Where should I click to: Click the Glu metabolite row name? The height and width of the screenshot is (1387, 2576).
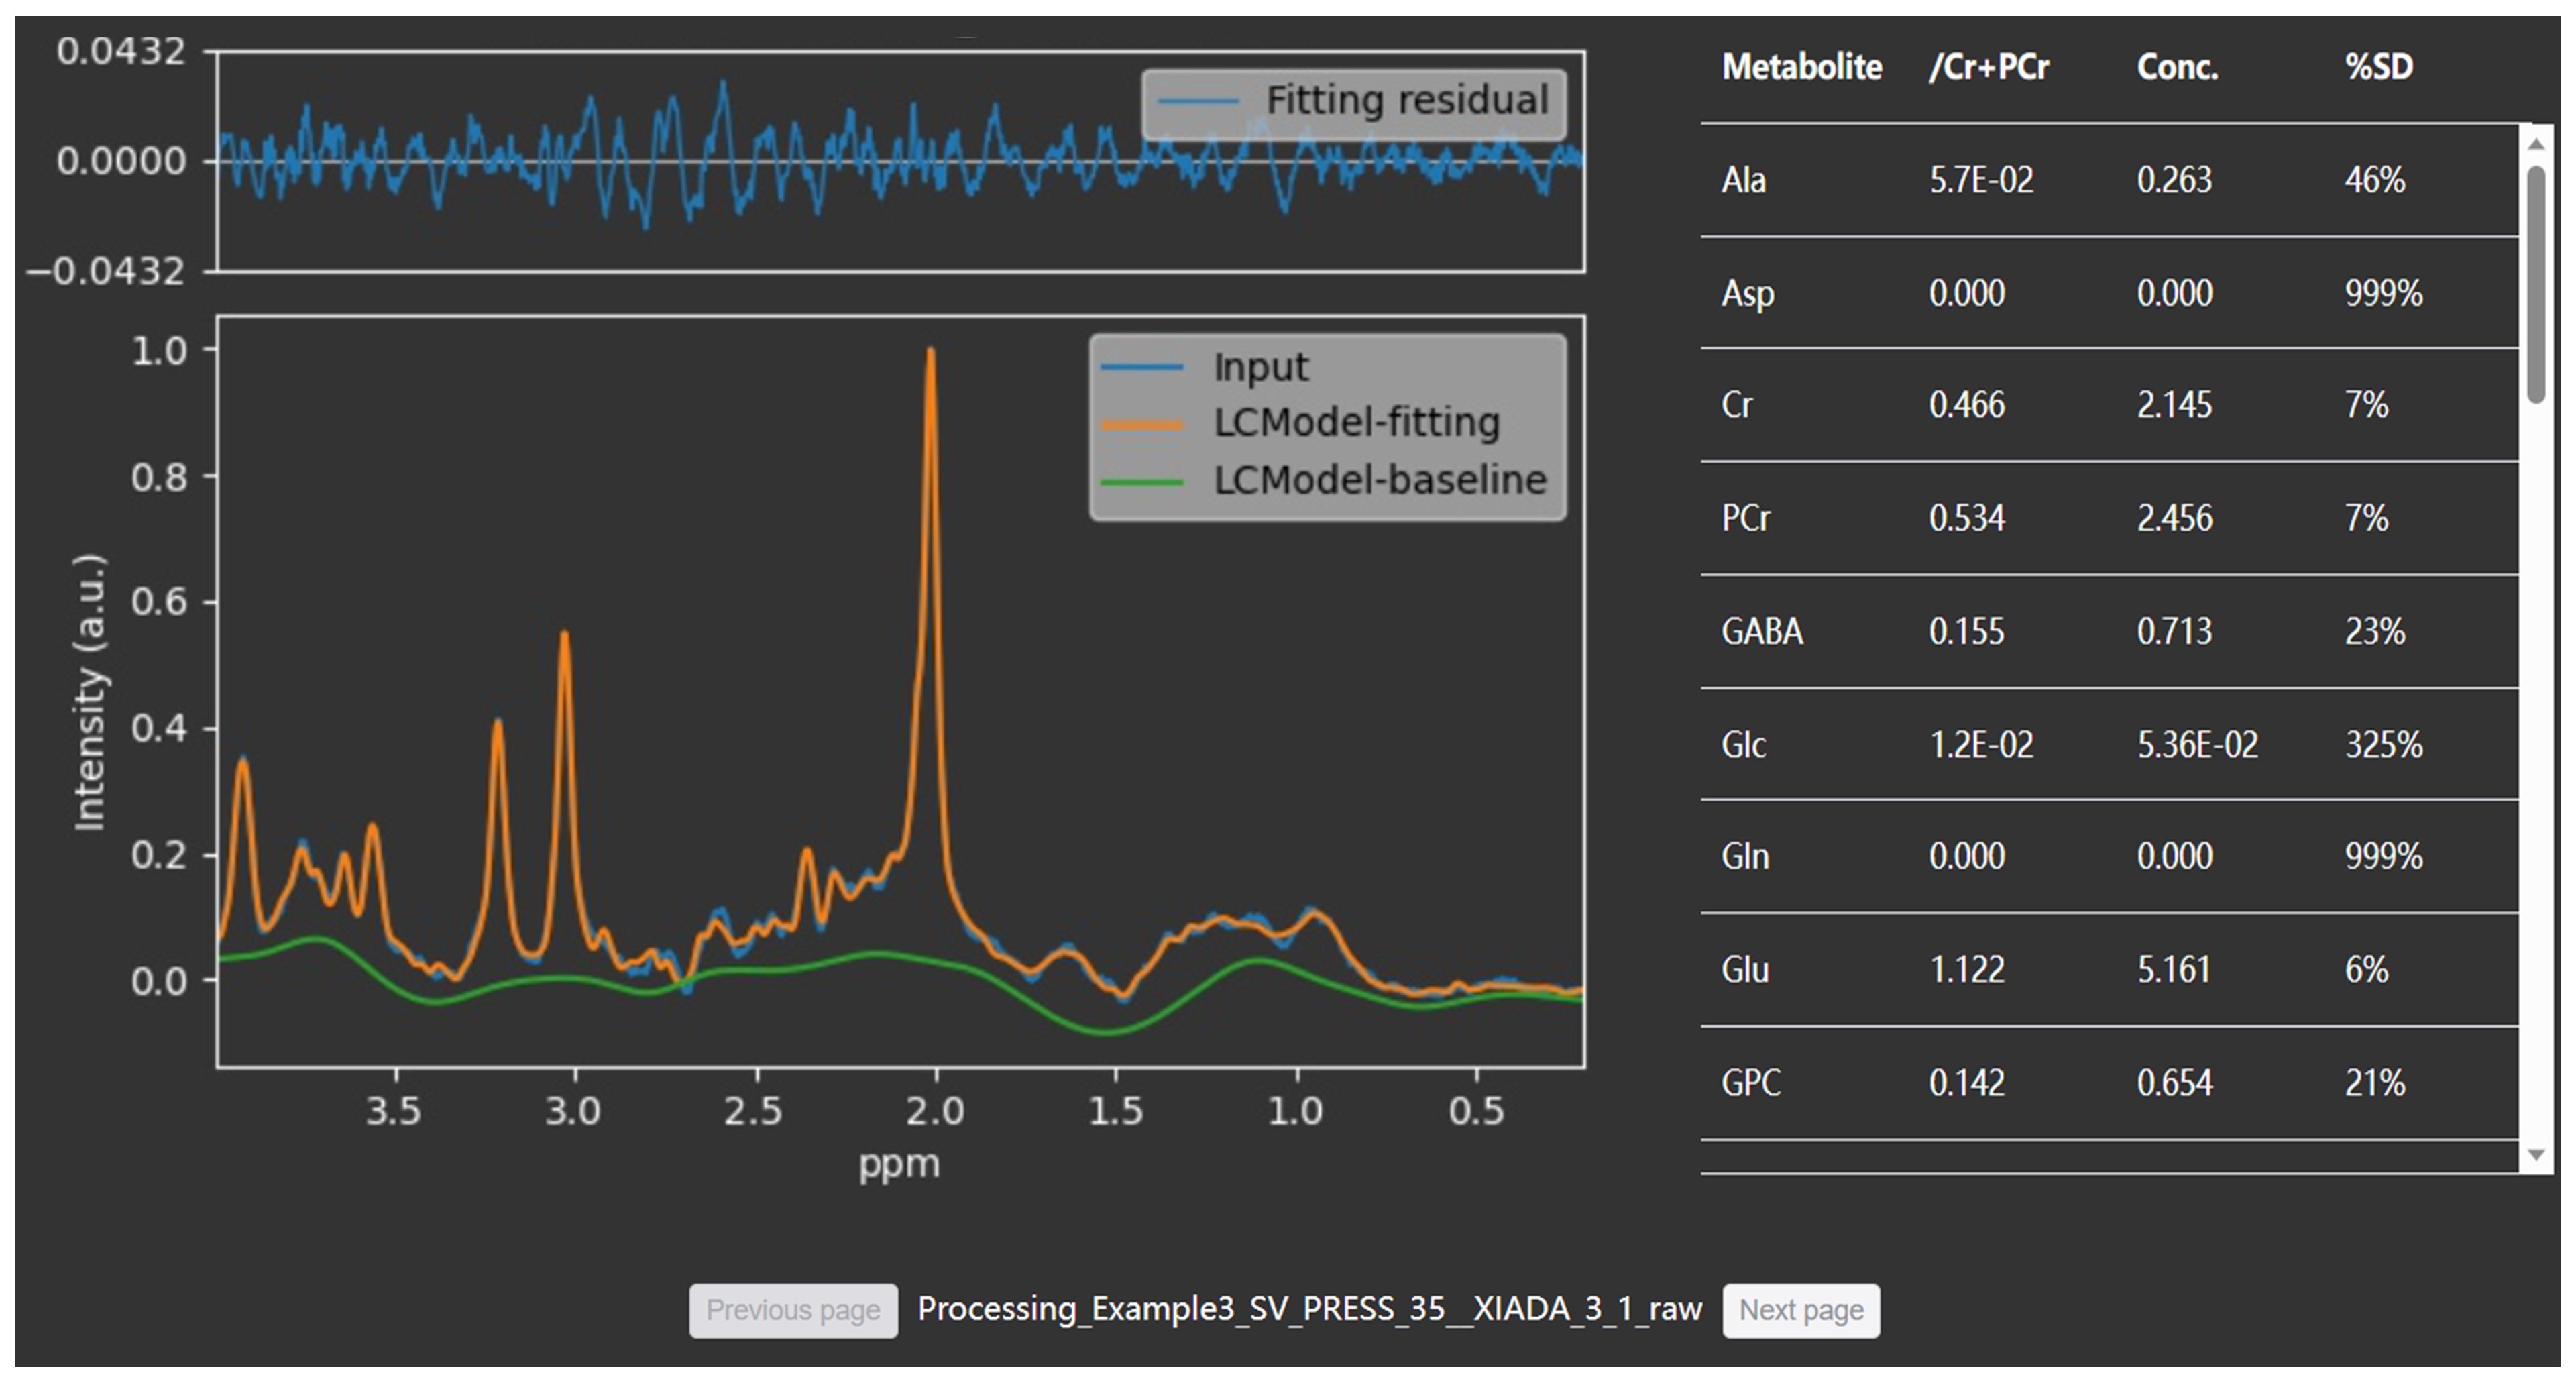point(1745,969)
